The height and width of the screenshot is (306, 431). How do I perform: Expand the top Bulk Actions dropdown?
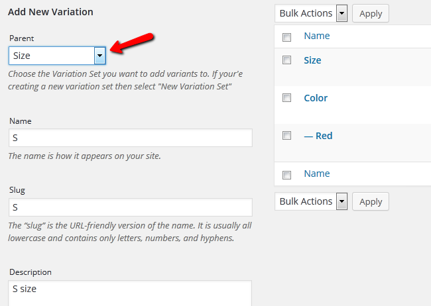pos(311,13)
